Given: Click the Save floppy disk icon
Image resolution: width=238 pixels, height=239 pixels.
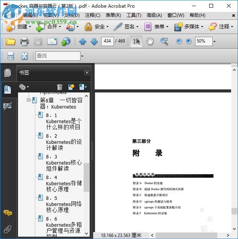Looking at the screenshot, I should coord(38,41).
